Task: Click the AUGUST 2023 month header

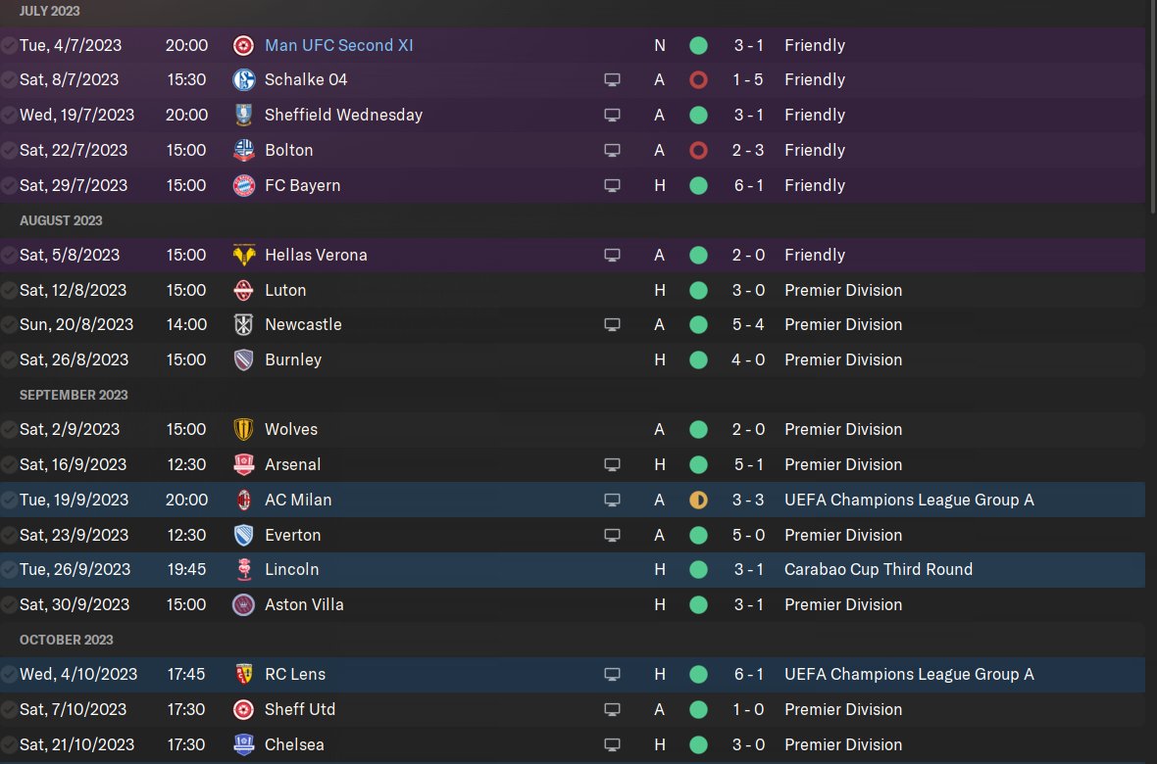Action: (x=61, y=220)
